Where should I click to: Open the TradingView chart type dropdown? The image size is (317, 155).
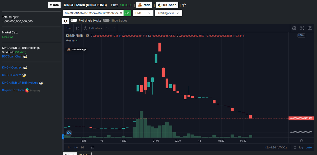[x=168, y=13]
